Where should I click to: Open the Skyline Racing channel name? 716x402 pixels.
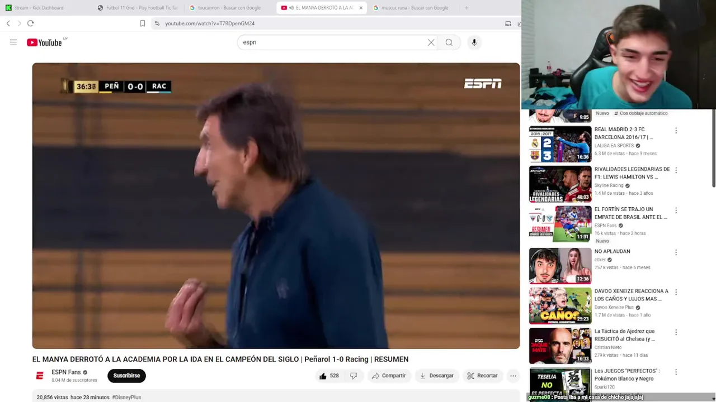coord(609,185)
